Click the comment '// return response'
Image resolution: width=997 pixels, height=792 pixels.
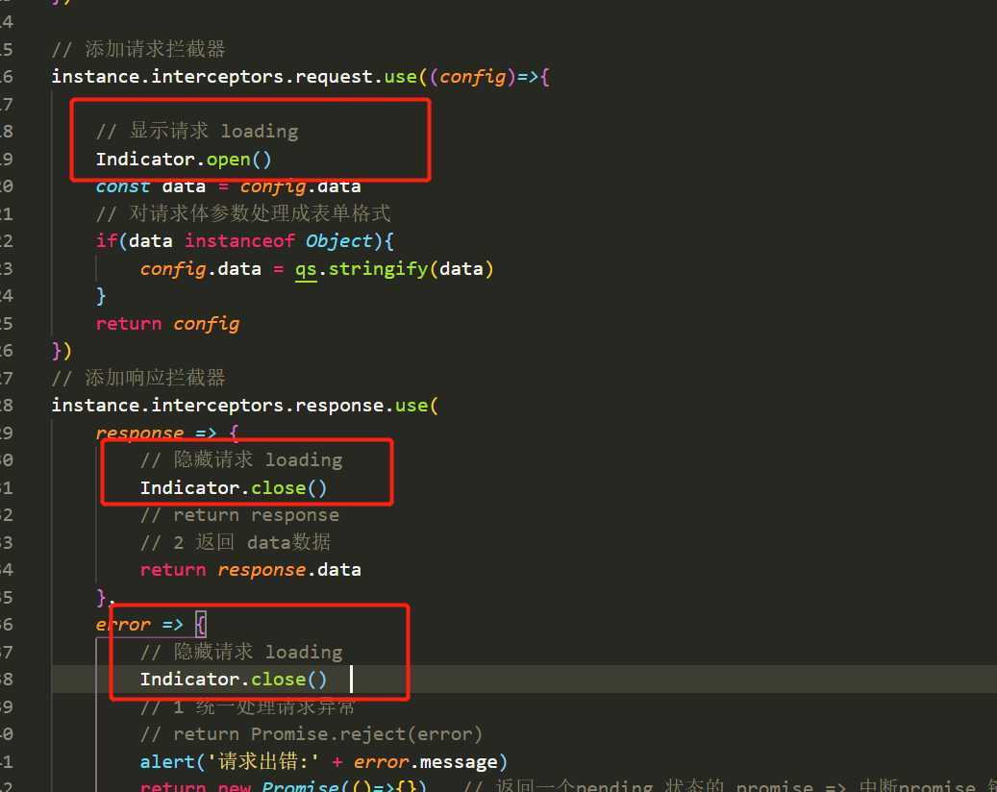tap(239, 515)
